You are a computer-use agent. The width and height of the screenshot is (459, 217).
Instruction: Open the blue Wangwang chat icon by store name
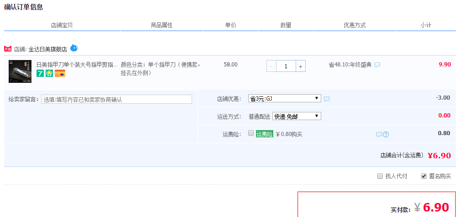[x=74, y=48]
